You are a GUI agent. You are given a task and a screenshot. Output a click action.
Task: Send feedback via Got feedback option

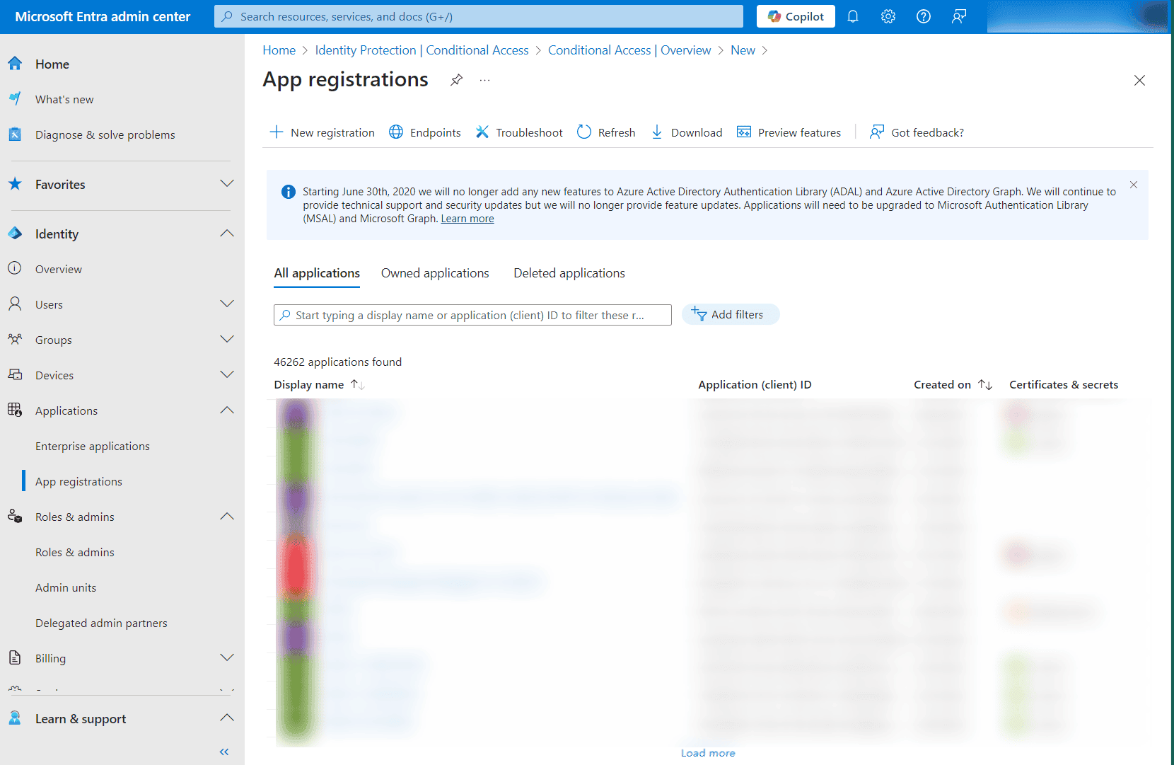click(917, 132)
